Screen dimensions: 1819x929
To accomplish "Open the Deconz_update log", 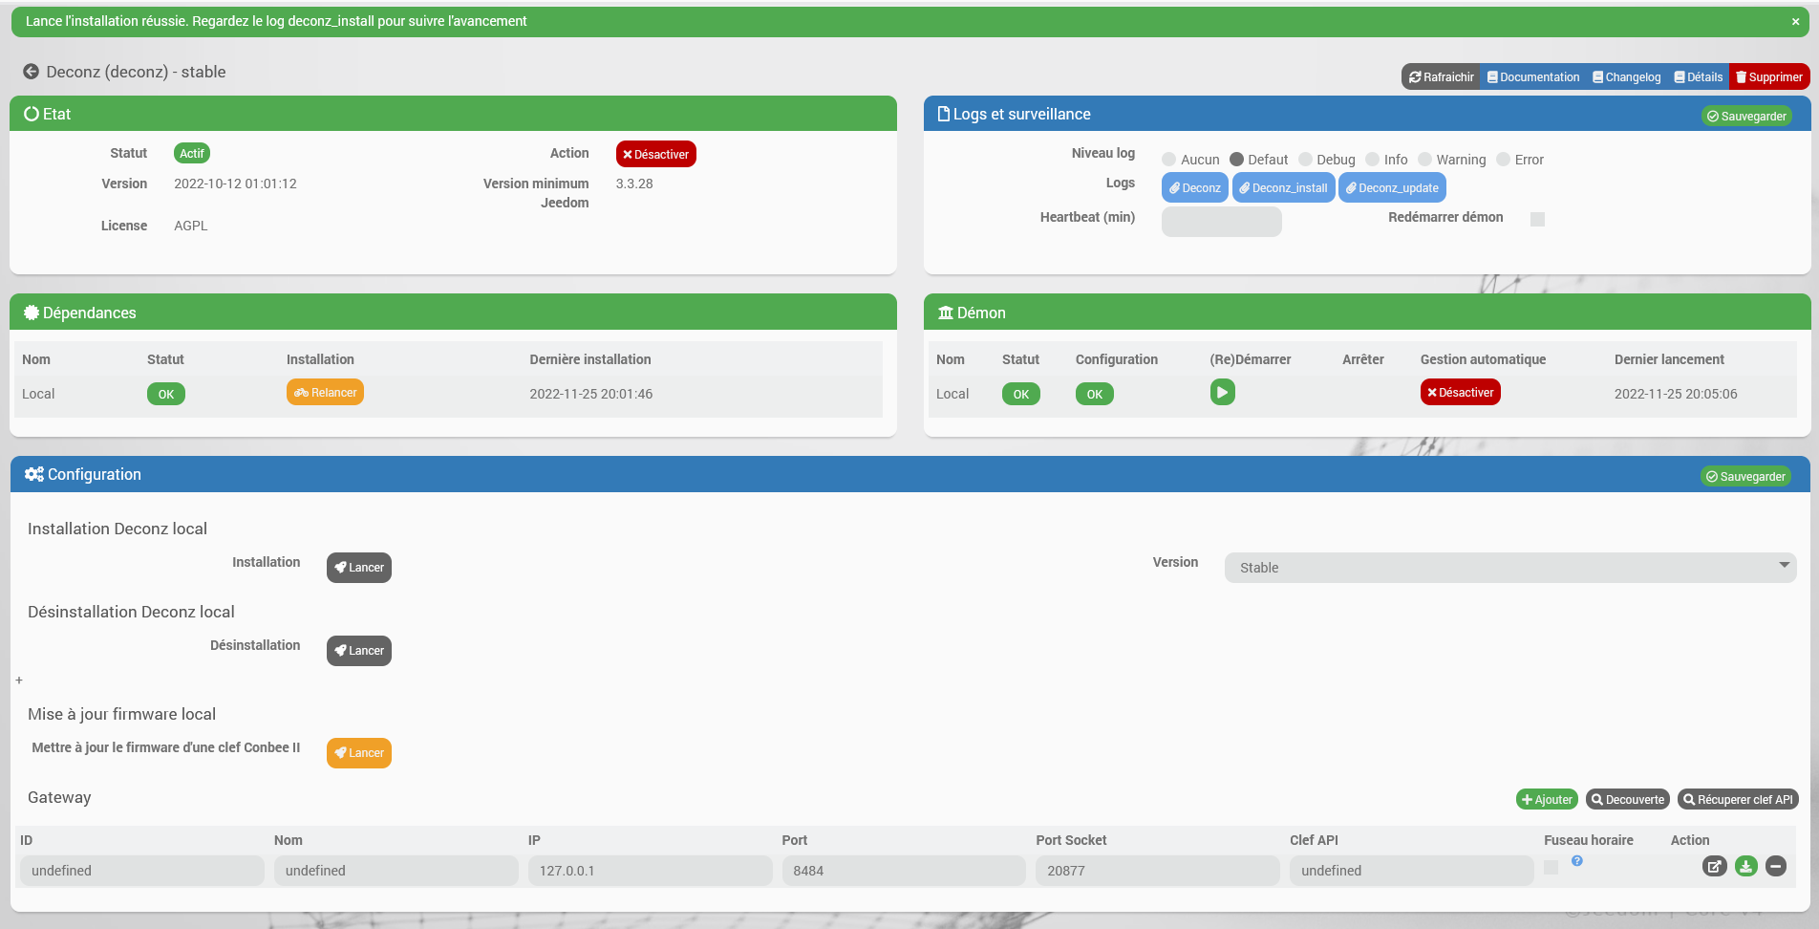I will pyautogui.click(x=1392, y=188).
